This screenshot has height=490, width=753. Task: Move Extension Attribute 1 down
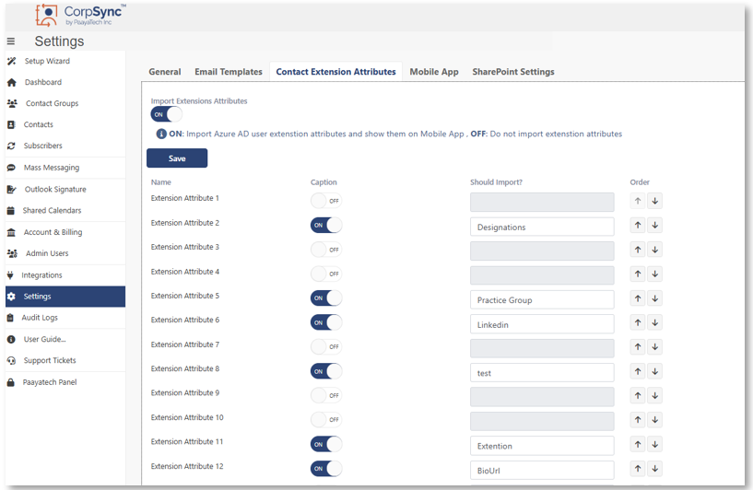tap(655, 201)
